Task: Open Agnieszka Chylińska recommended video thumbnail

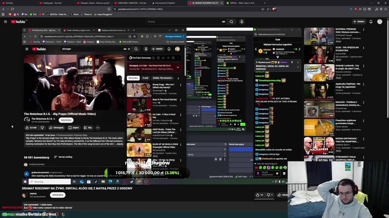Action: (x=319, y=91)
